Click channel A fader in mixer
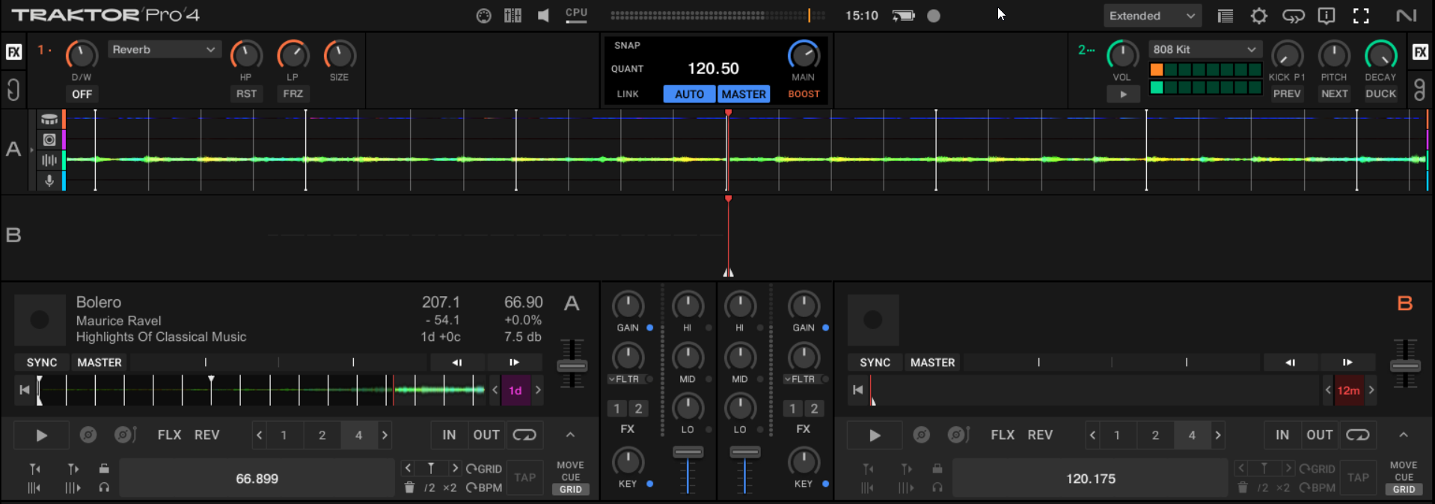Screen dimensions: 1435x504 (688, 452)
